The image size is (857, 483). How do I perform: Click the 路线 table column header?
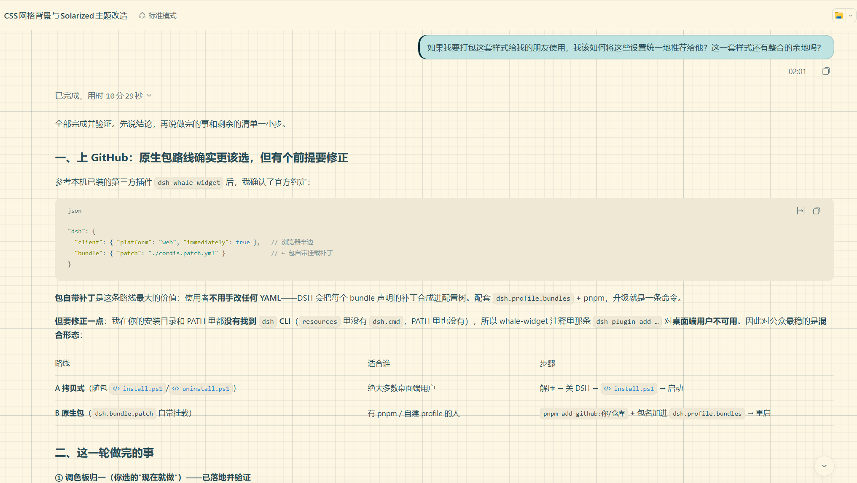click(x=62, y=363)
